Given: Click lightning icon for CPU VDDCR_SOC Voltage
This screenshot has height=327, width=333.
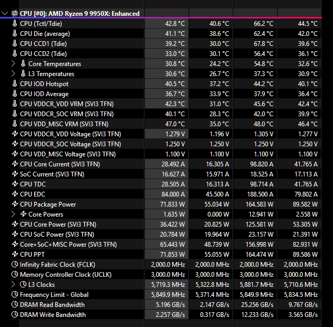Looking at the screenshot, I should coord(15,144).
